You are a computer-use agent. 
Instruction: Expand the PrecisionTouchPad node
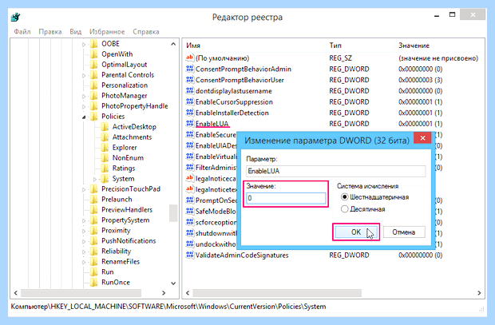point(84,189)
